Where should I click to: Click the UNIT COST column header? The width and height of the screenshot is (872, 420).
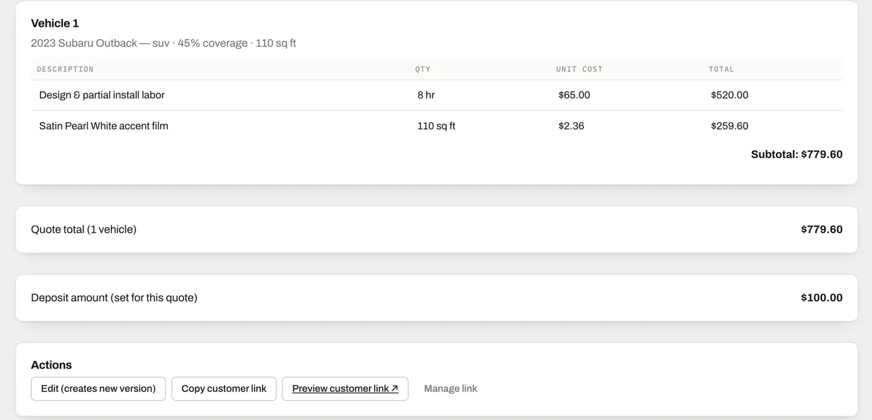tap(579, 69)
